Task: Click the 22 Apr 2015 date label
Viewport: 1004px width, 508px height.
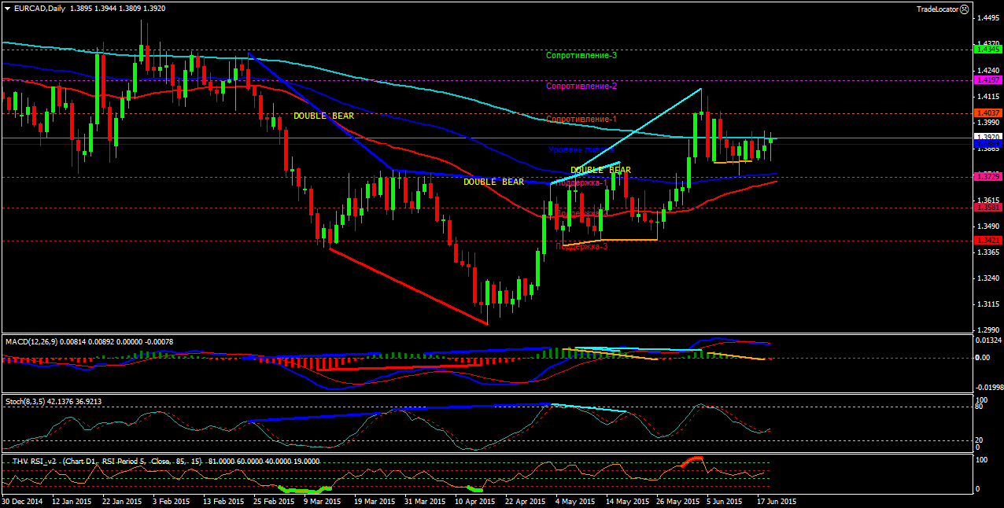Action: pos(525,500)
